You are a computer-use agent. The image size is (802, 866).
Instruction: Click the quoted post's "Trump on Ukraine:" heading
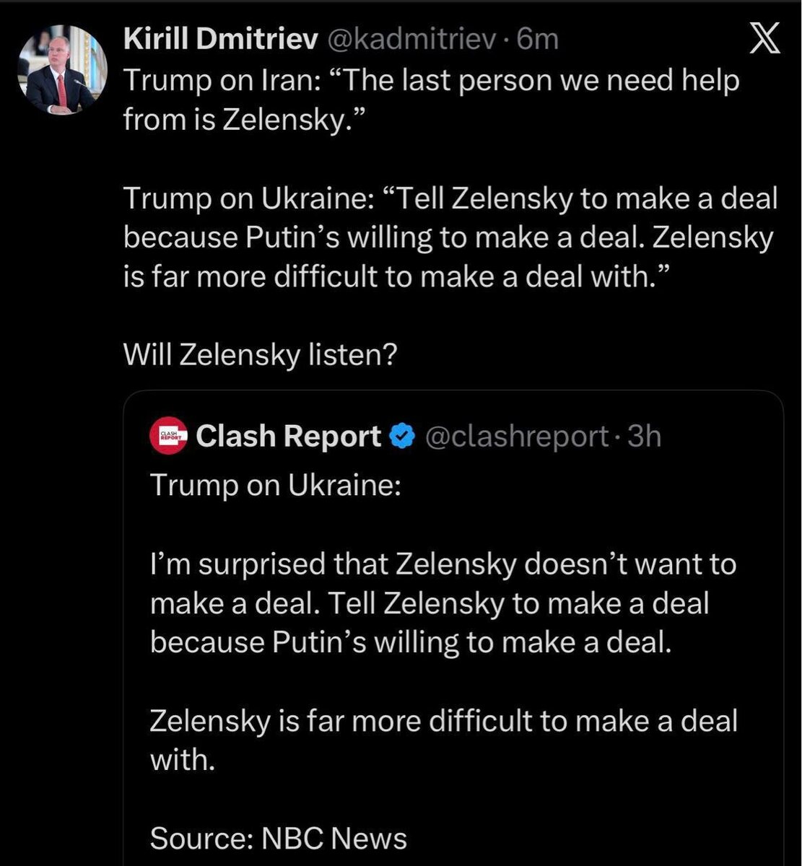(x=275, y=485)
